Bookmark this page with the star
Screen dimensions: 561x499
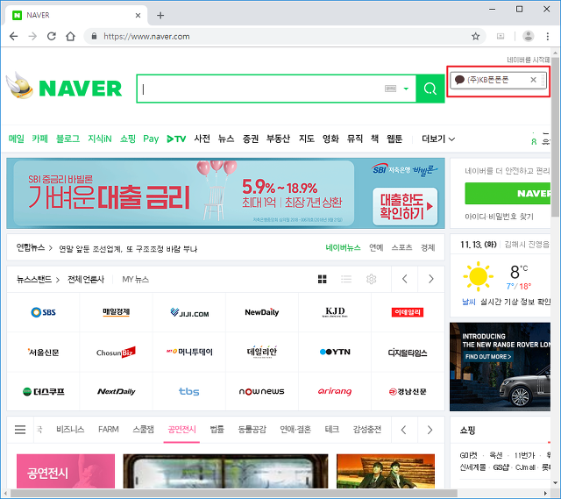[475, 36]
